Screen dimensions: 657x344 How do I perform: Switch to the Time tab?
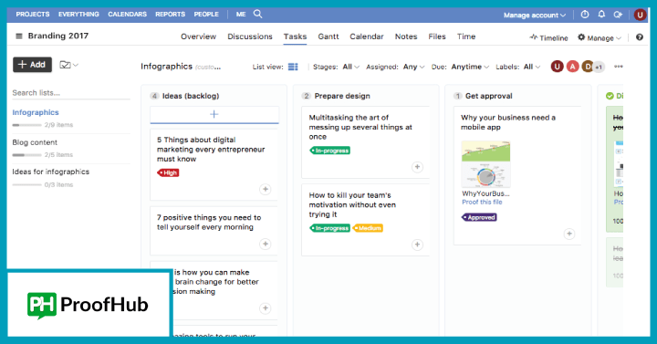(x=466, y=36)
